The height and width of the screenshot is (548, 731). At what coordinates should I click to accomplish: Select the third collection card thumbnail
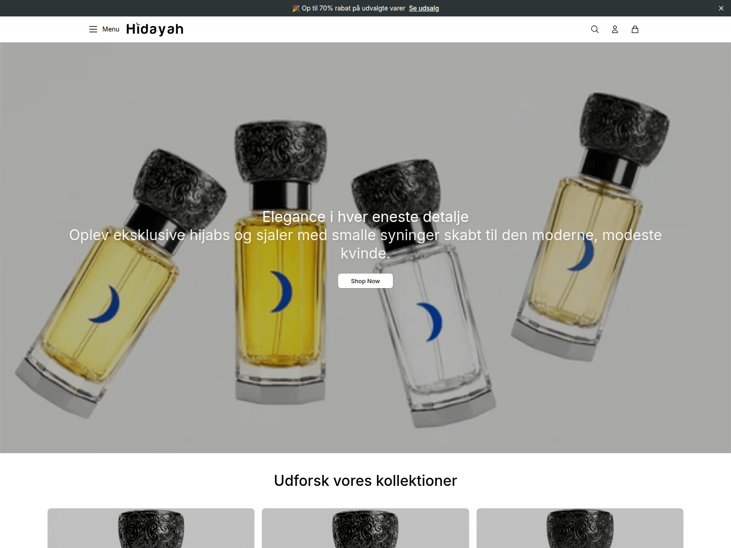pyautogui.click(x=580, y=528)
